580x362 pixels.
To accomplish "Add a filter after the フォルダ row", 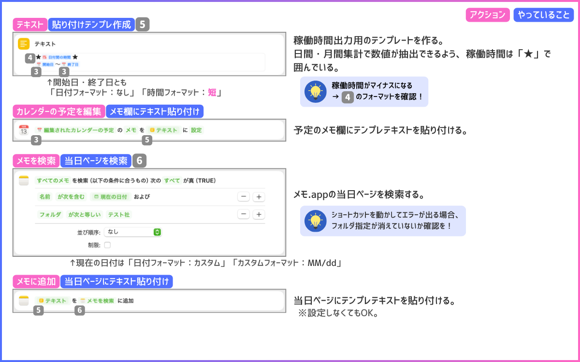I will click(259, 214).
